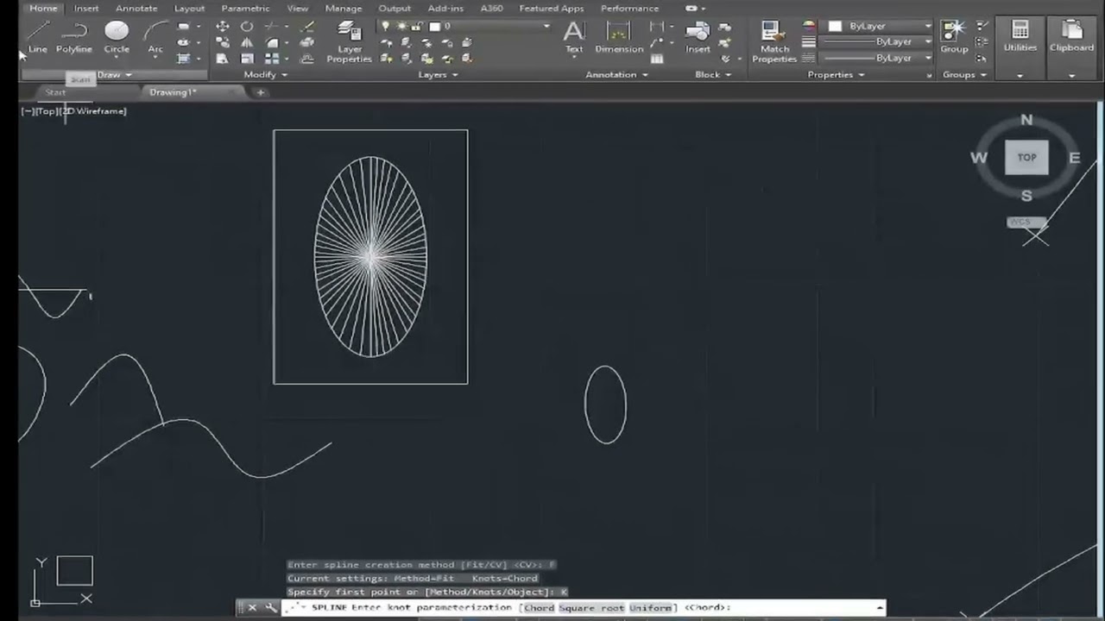Close the command line window
Screen dimensions: 1105x621
252,608
